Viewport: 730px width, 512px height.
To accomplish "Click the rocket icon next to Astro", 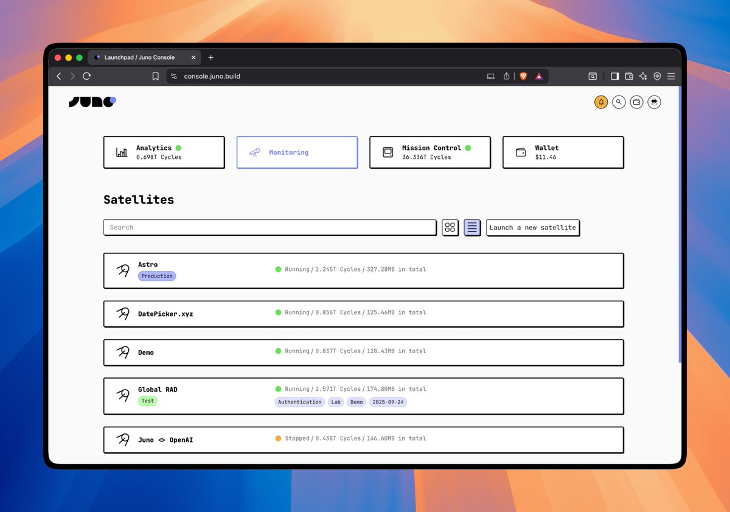I will coord(122,270).
